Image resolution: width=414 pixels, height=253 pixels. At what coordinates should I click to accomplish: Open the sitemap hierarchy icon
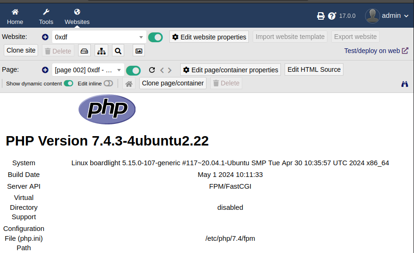click(x=101, y=51)
